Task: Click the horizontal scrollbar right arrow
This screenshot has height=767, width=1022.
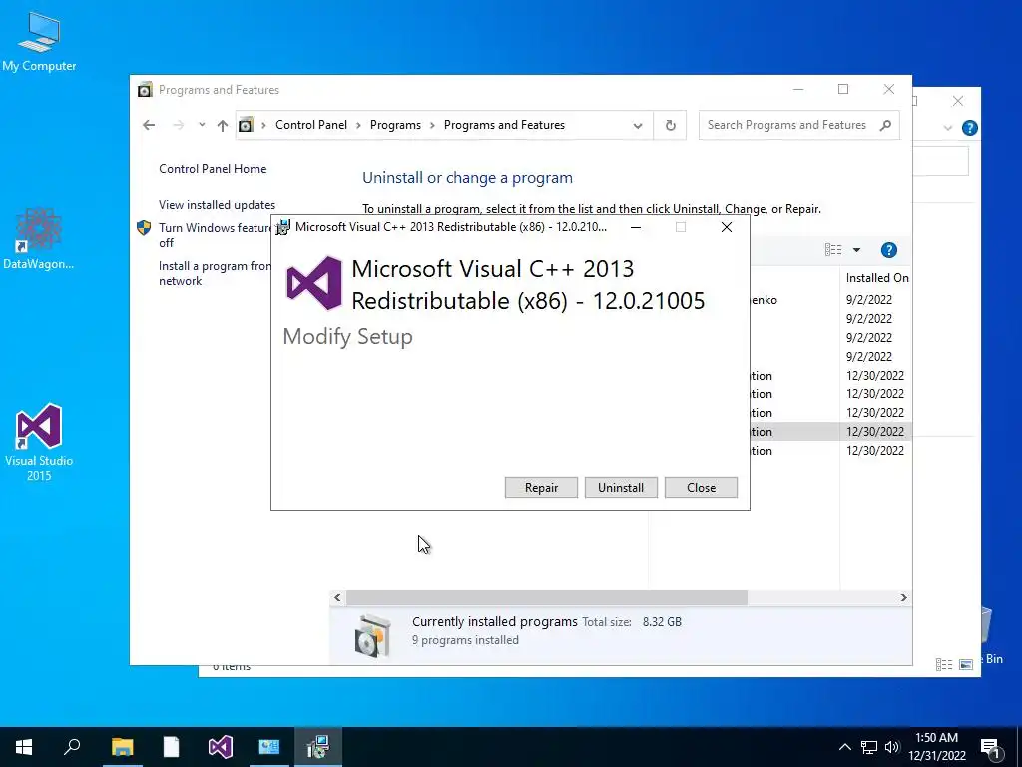Action: click(903, 597)
